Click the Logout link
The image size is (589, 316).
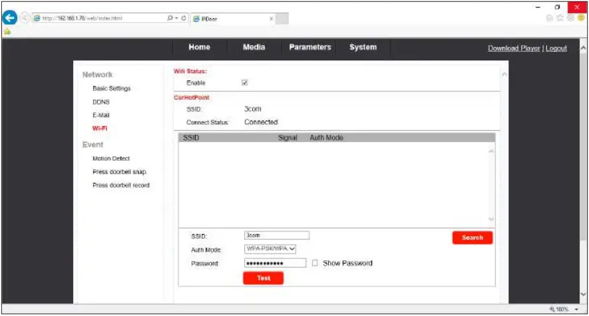(x=556, y=48)
